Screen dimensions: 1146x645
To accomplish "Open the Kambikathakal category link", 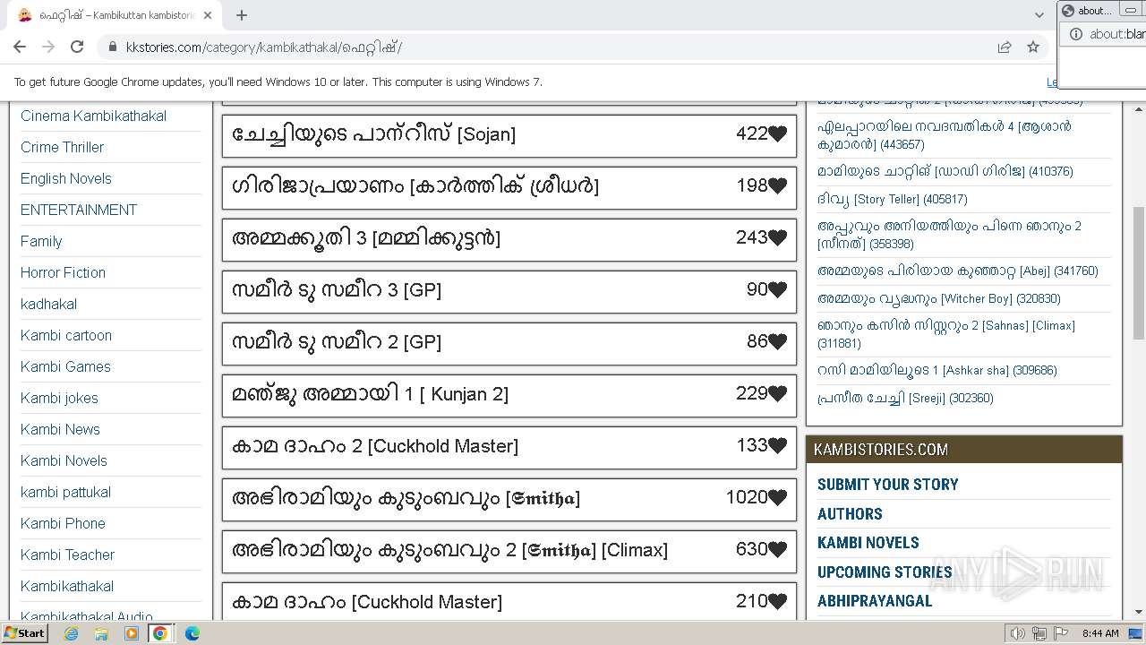I will tap(67, 586).
